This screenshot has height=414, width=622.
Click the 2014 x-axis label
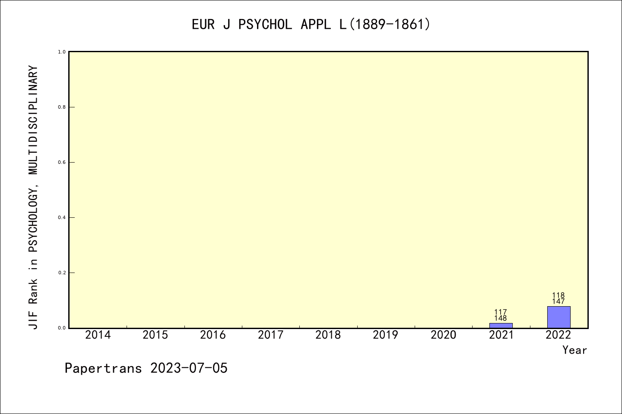(98, 335)
